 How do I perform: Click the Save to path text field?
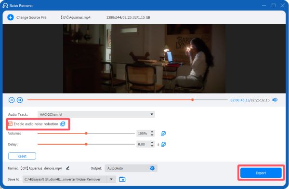(x=65, y=179)
